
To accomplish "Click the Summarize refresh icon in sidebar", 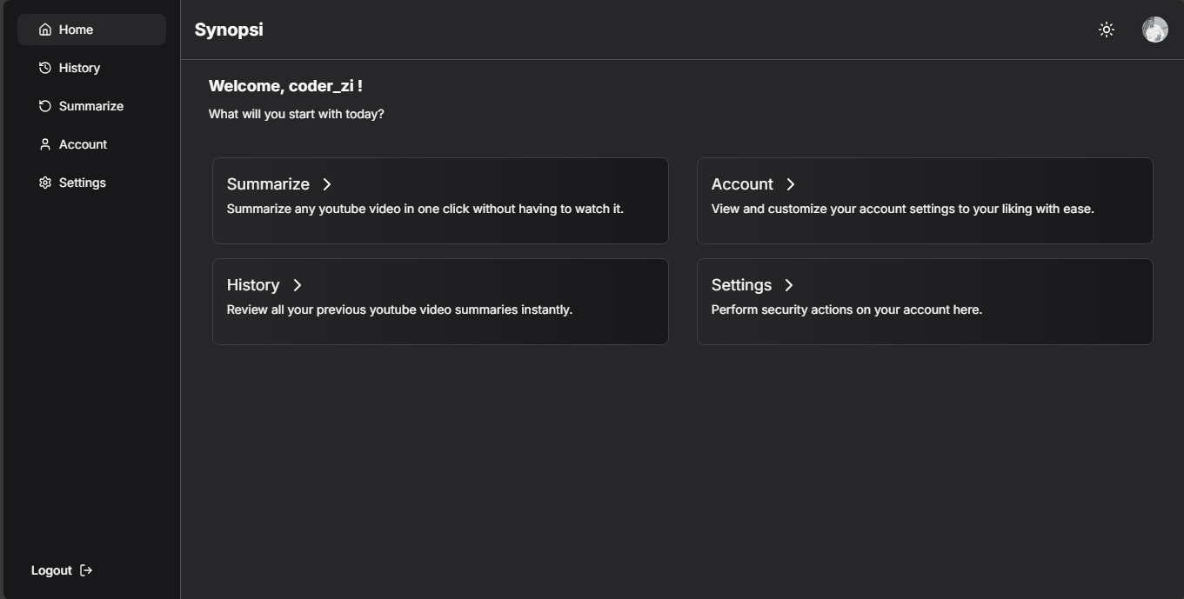I will coord(45,106).
